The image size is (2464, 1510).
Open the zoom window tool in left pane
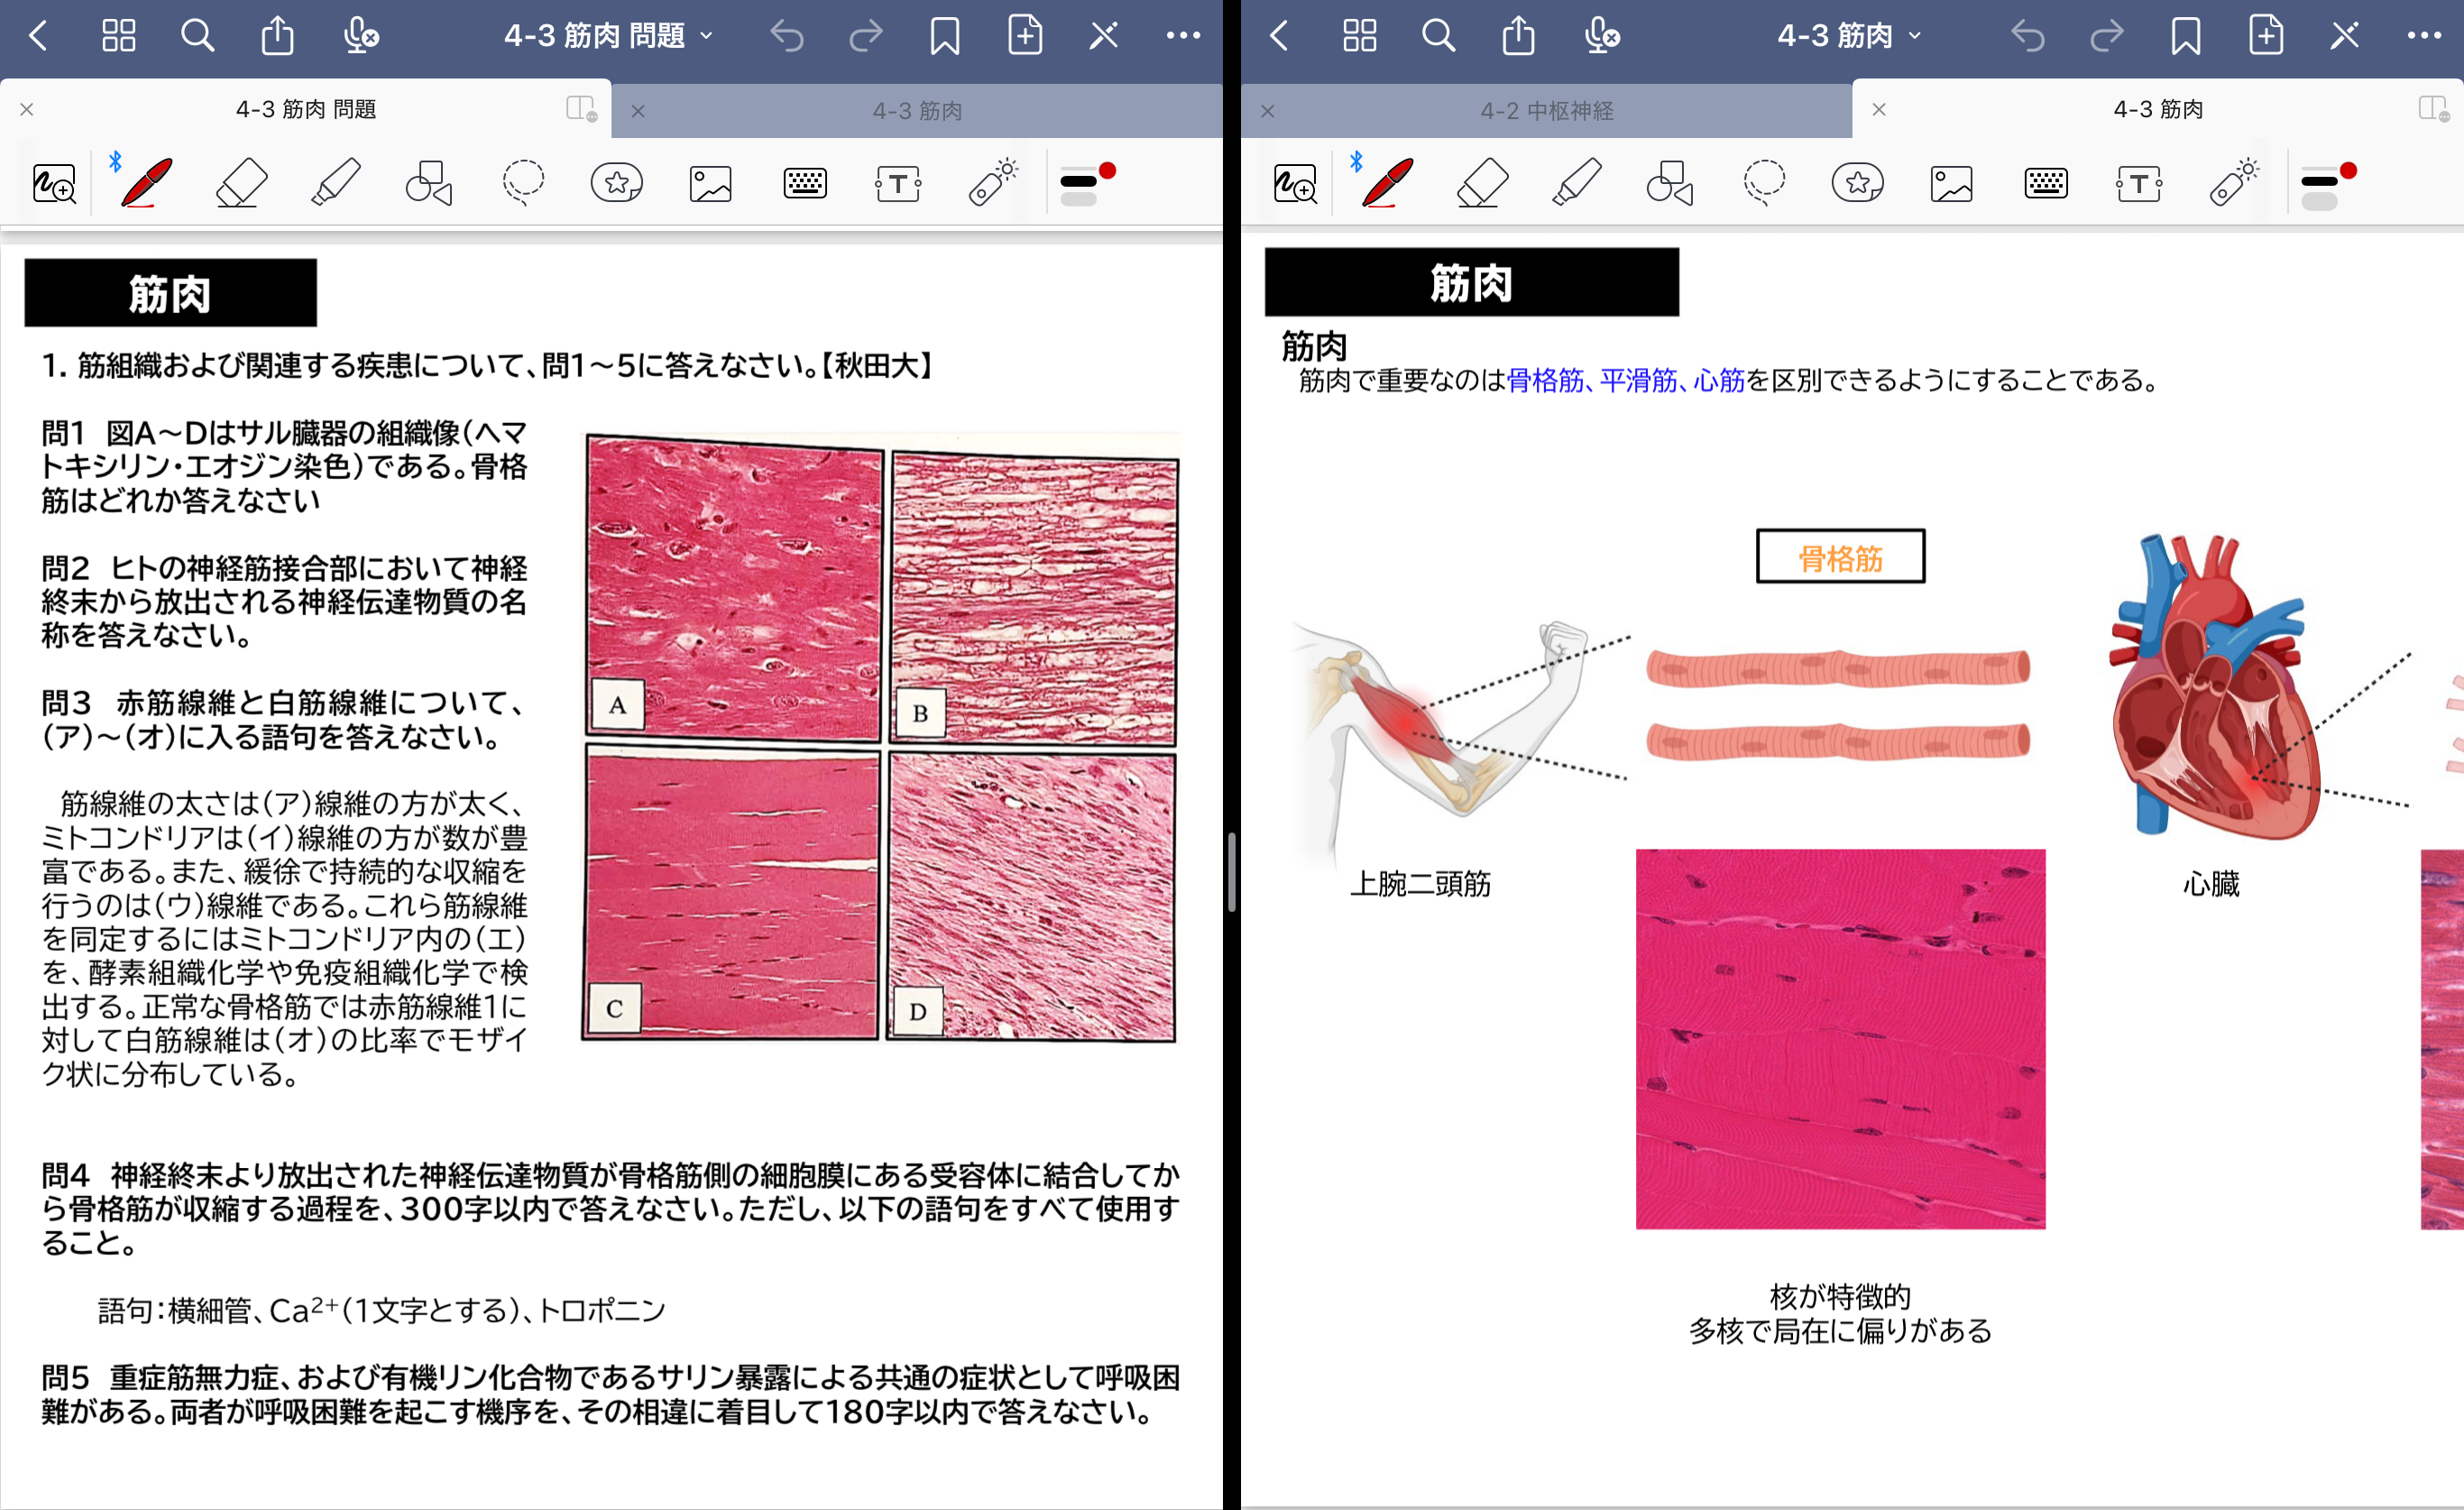(x=54, y=183)
